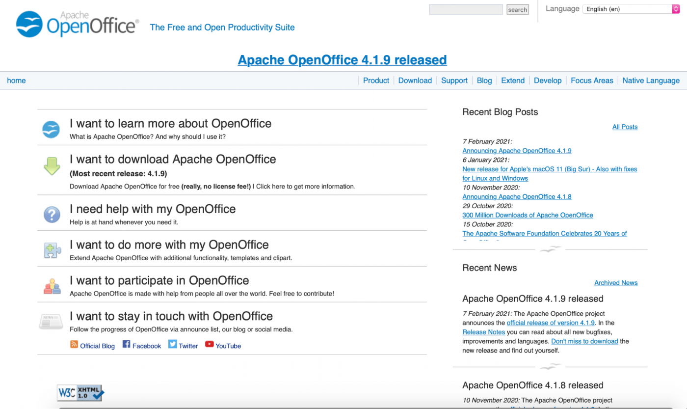Click the date 6 January 2021
This screenshot has height=409, width=687.
pos(486,160)
